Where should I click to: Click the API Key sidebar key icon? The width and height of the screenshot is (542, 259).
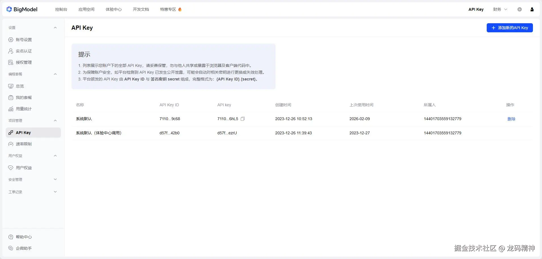11,133
